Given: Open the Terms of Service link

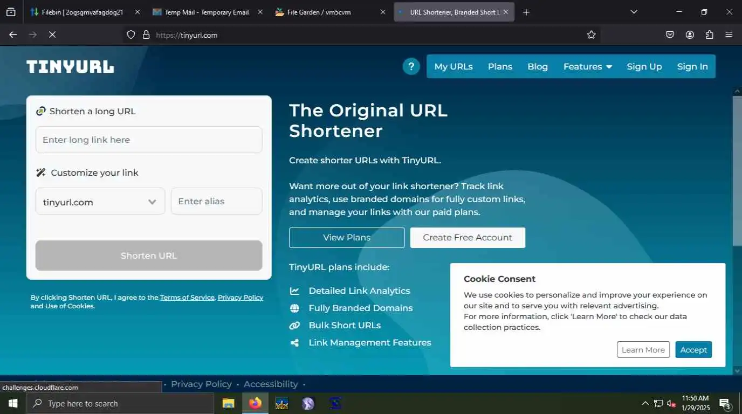Looking at the screenshot, I should pyautogui.click(x=187, y=298).
